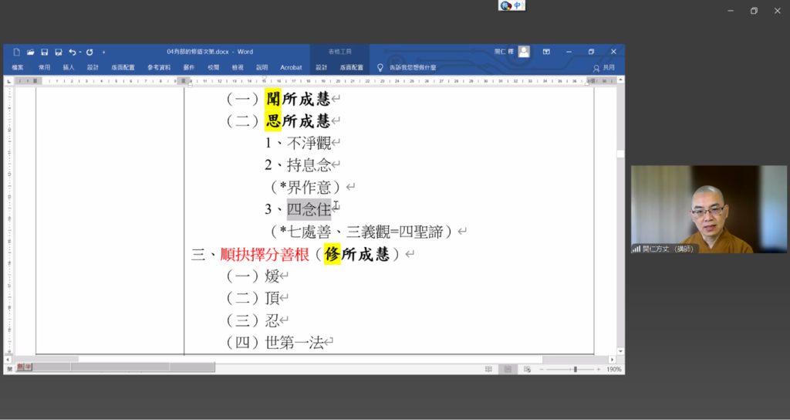Click the Tell Me search box (告訴我您想做什麼)

(412, 68)
